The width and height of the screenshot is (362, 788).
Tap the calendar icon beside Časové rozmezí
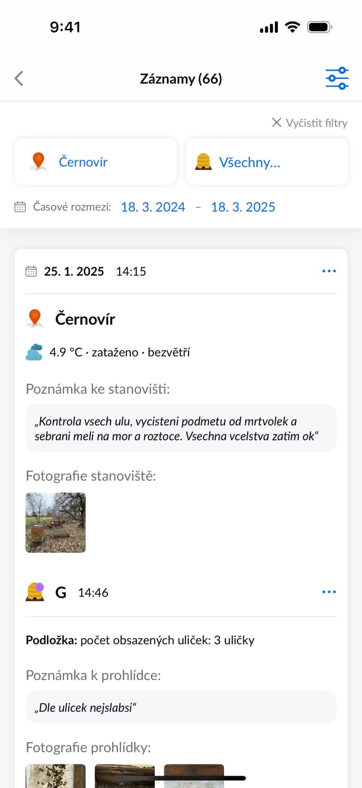[20, 207]
